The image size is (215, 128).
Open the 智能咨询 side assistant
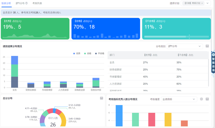213,62
